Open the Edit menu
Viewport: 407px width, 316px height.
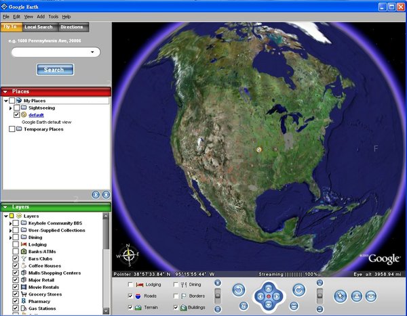16,16
